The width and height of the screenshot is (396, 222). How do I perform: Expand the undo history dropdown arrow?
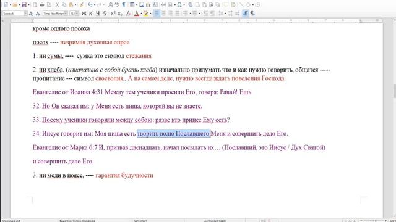(x=95, y=5)
